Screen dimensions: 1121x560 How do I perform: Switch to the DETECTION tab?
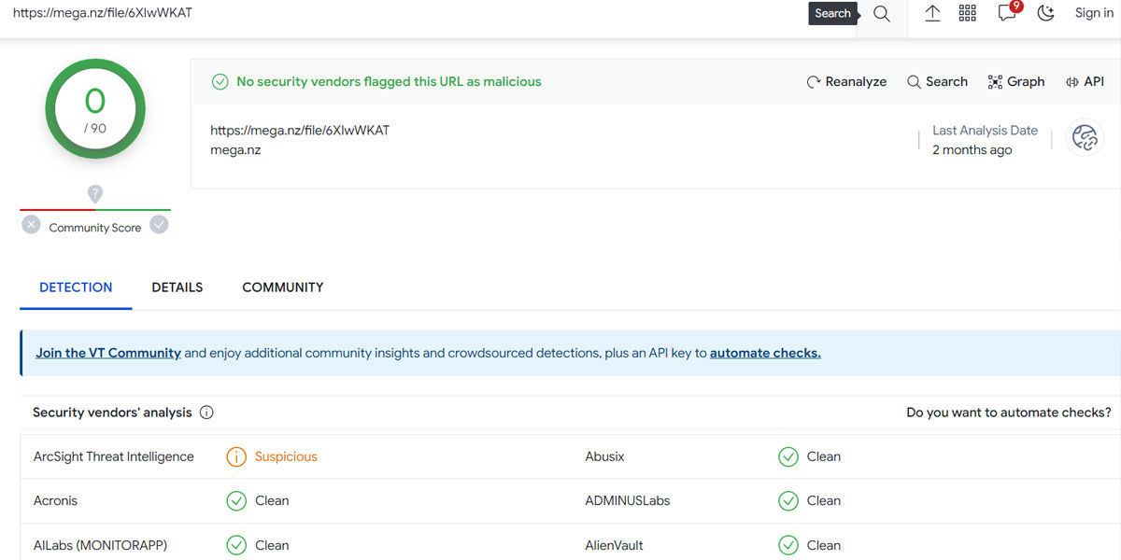pos(76,287)
